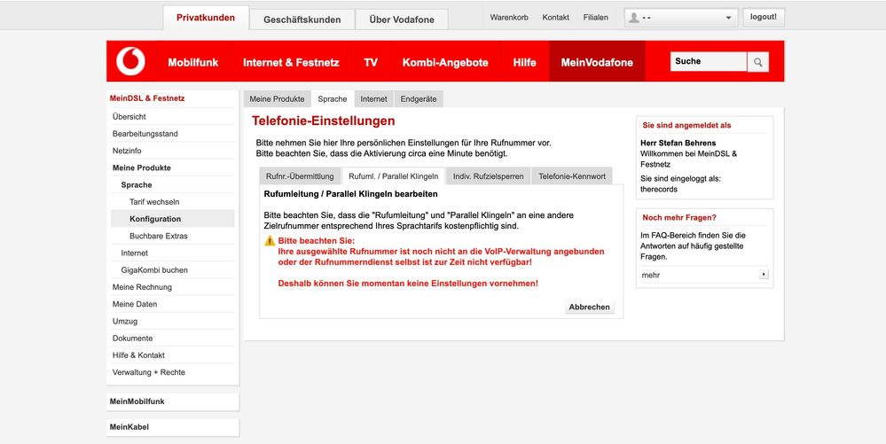Open Telefonie-Kennwort tab
The height and width of the screenshot is (444, 886).
pos(572,176)
